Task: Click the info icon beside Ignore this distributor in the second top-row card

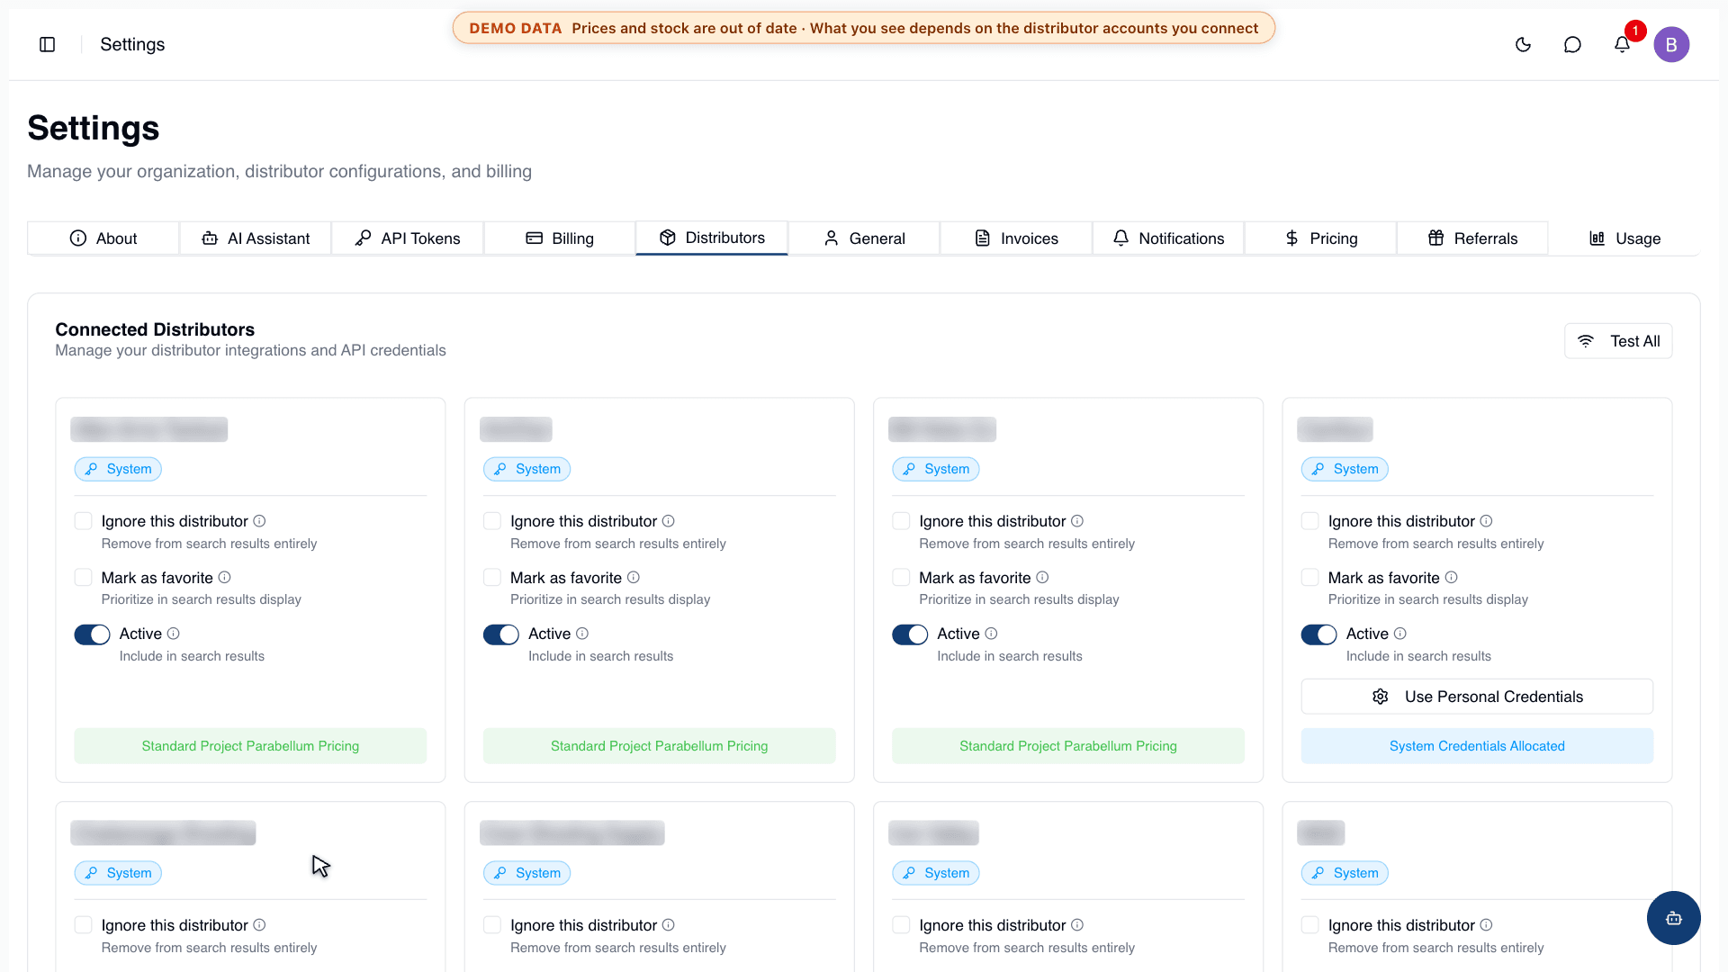Action: [x=669, y=521]
